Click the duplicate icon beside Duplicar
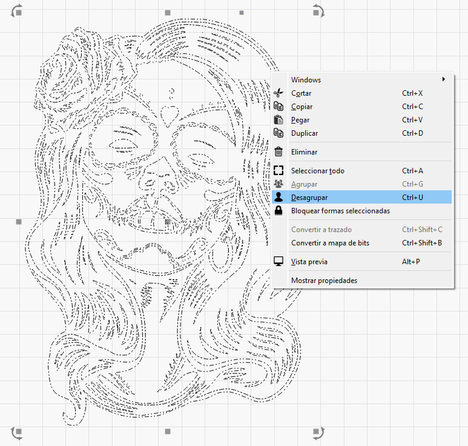This screenshot has width=468, height=446. coord(278,133)
